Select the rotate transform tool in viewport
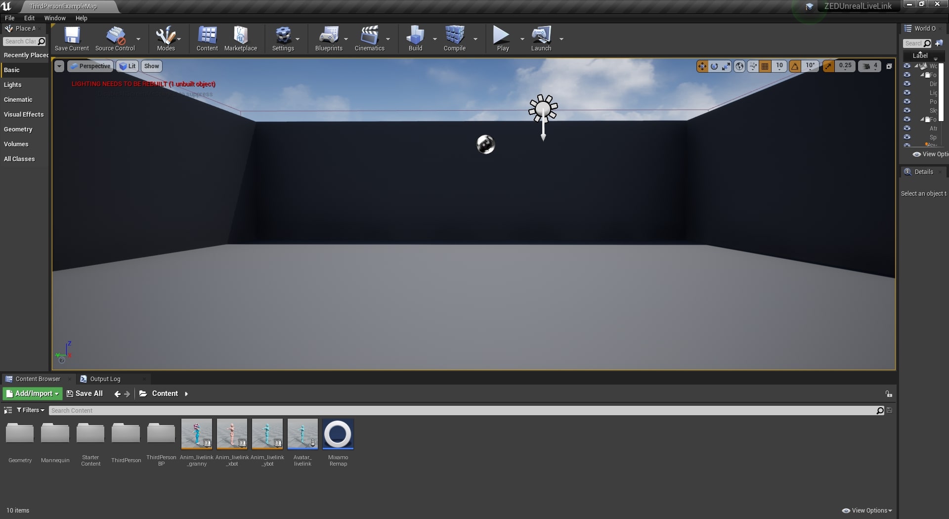The image size is (949, 519). click(x=714, y=66)
